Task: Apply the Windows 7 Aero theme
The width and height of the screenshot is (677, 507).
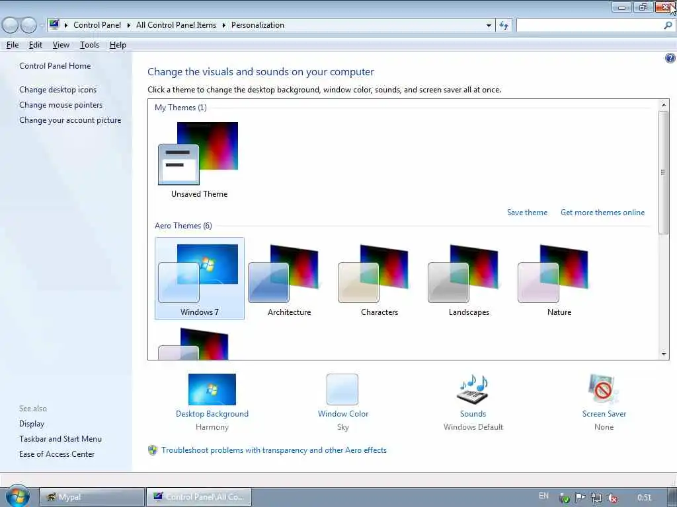Action: (x=200, y=279)
